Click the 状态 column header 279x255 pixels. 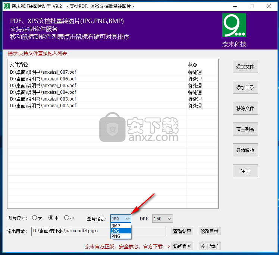[201, 64]
